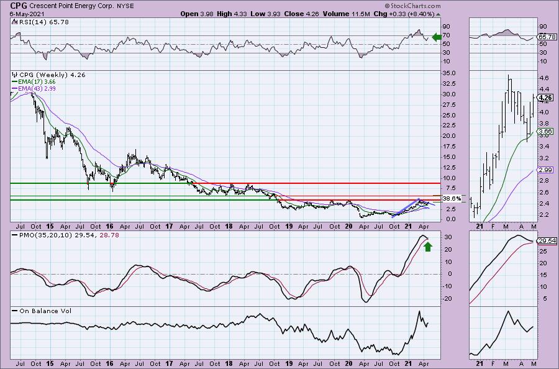Click the 12.5 price axis label

click(x=449, y=168)
